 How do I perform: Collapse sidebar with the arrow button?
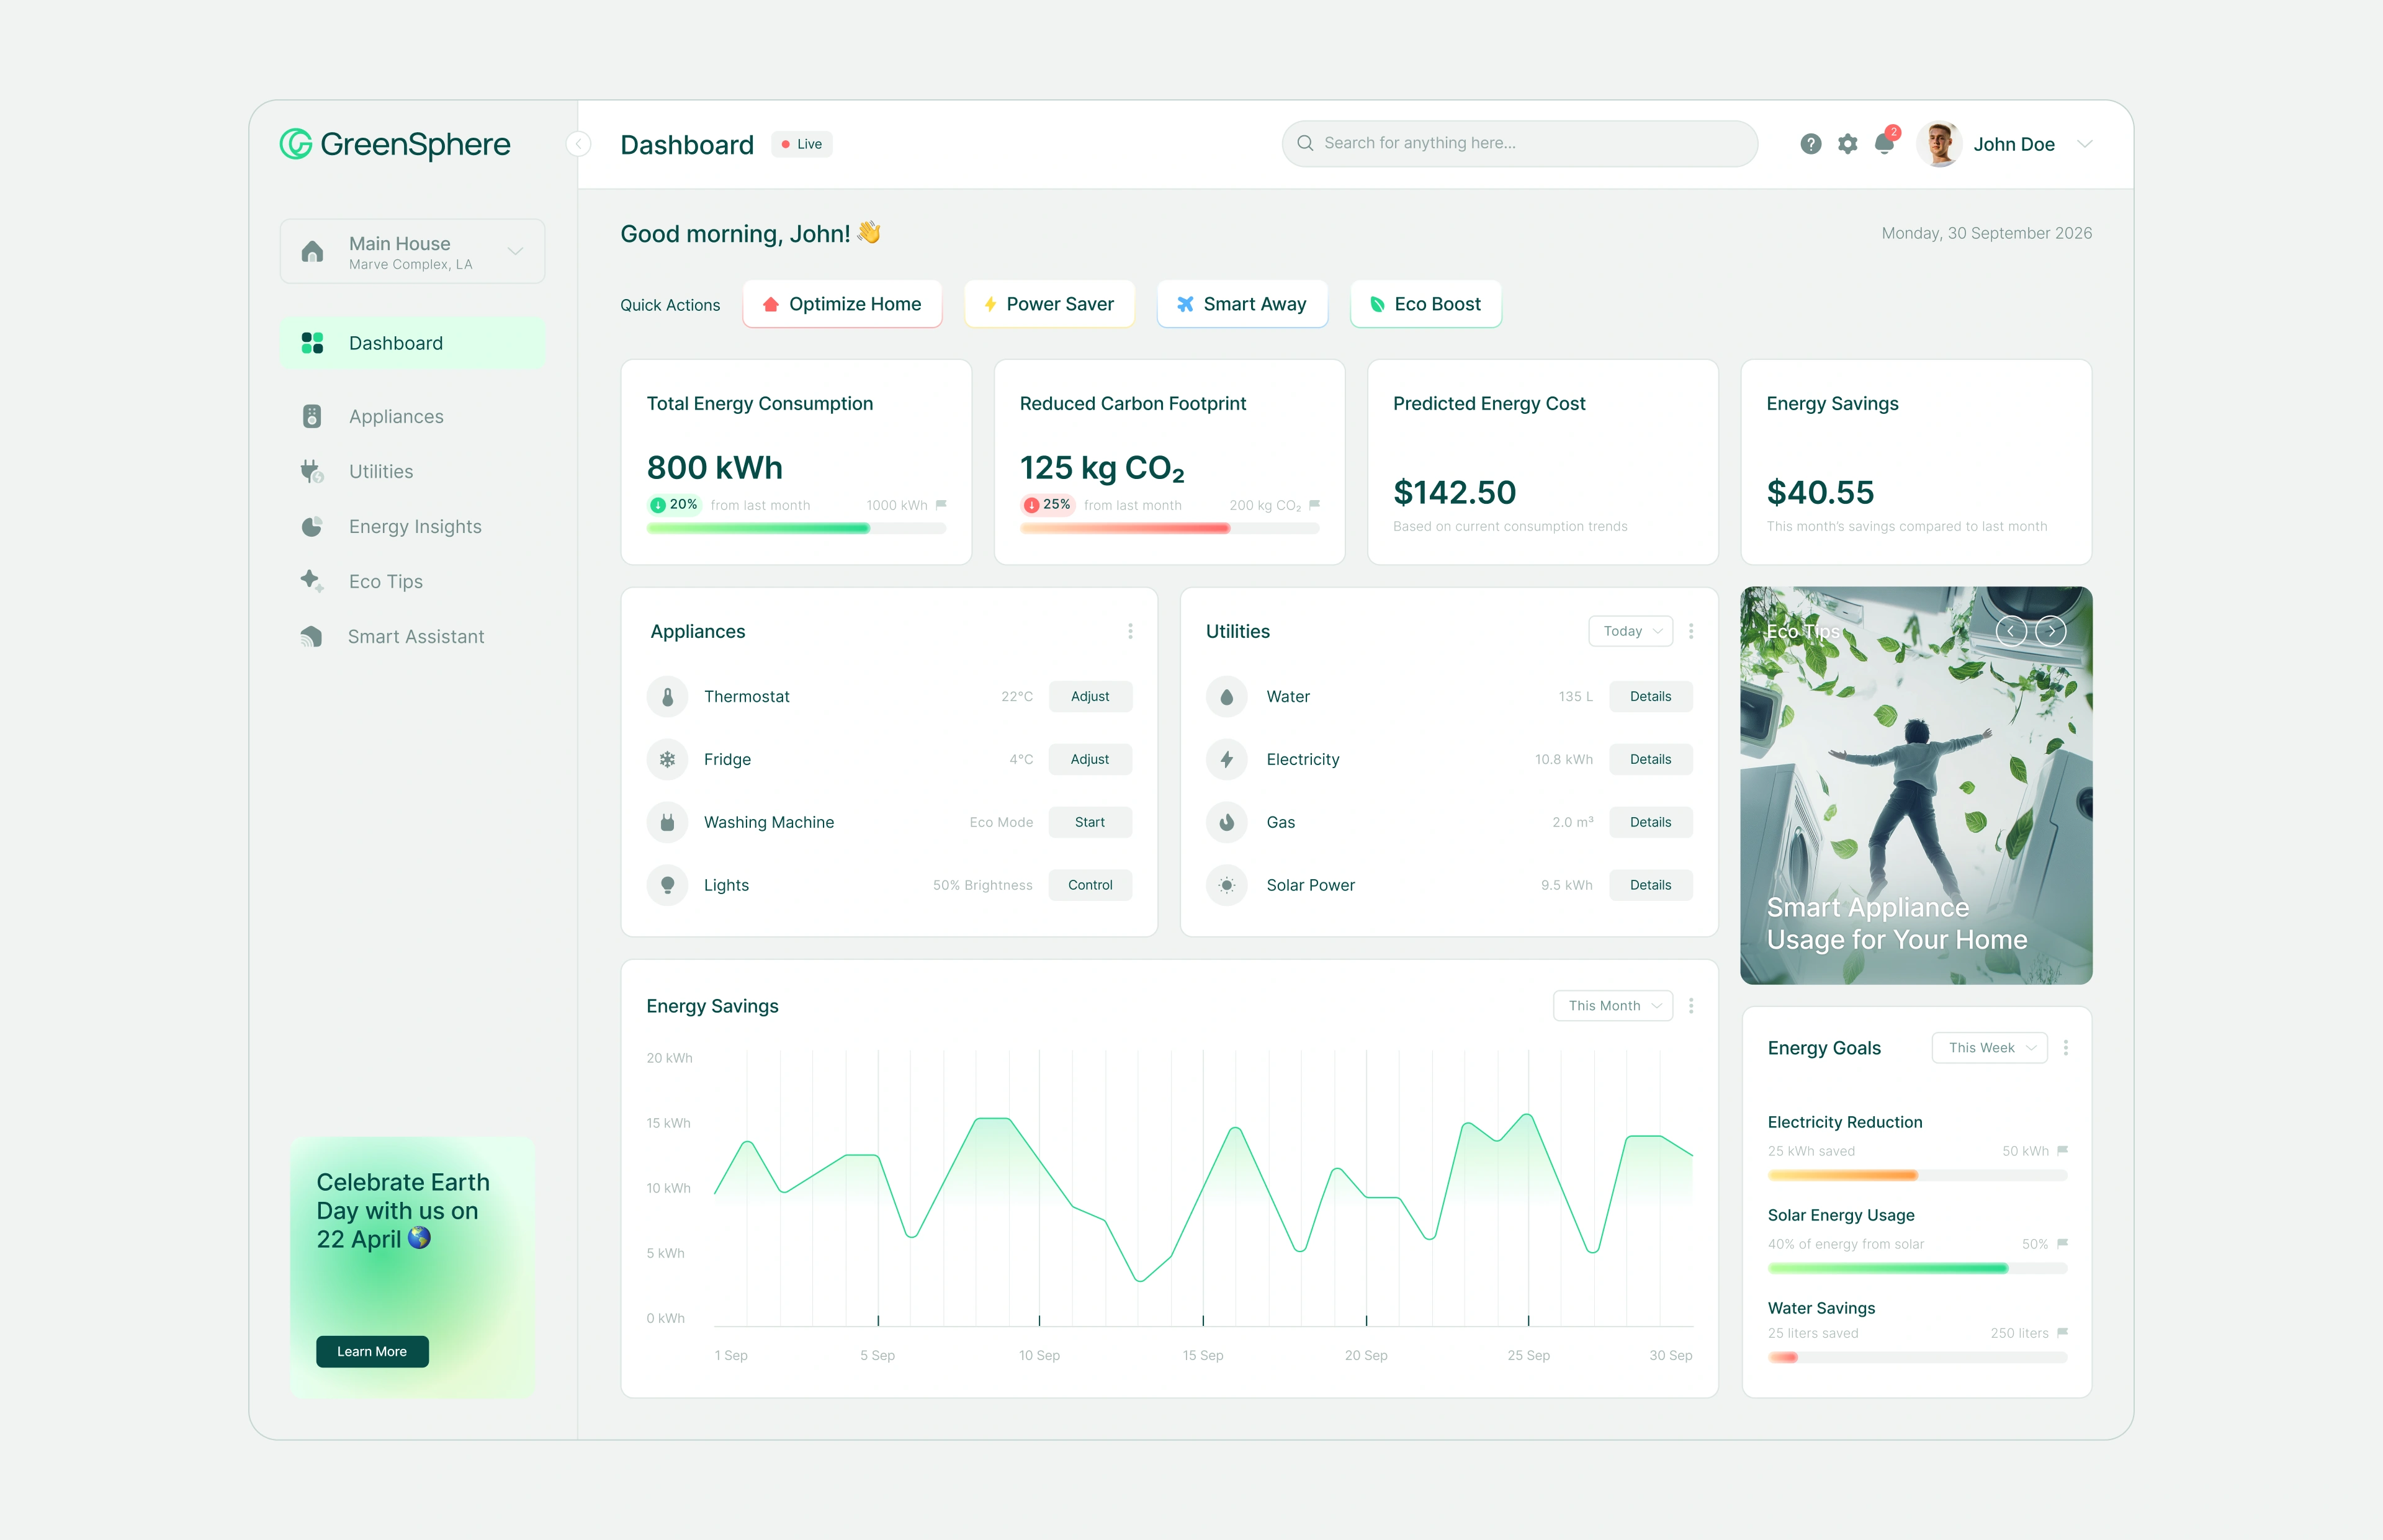[578, 144]
